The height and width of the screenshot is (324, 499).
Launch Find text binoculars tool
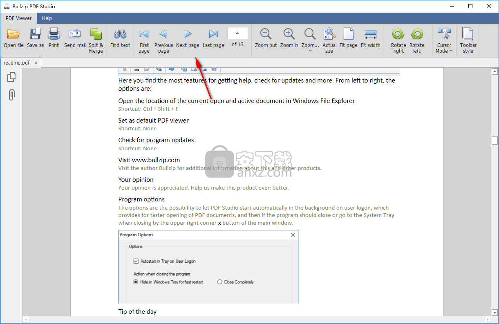(x=120, y=34)
